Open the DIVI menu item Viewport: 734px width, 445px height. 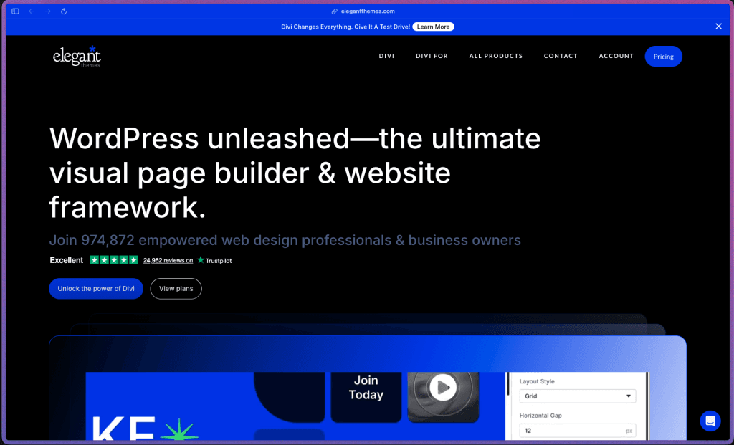tap(386, 56)
